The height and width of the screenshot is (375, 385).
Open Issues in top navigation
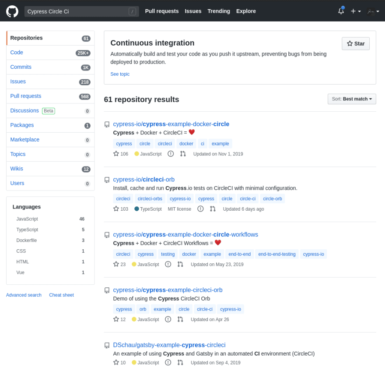pos(193,11)
